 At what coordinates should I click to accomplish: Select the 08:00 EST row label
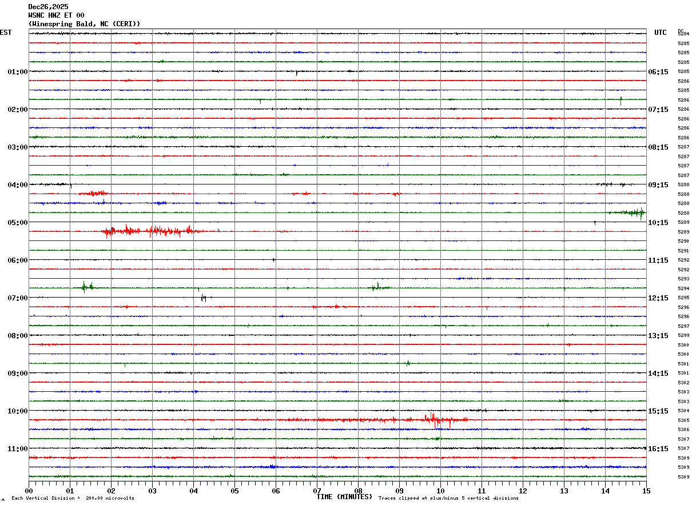pos(18,336)
